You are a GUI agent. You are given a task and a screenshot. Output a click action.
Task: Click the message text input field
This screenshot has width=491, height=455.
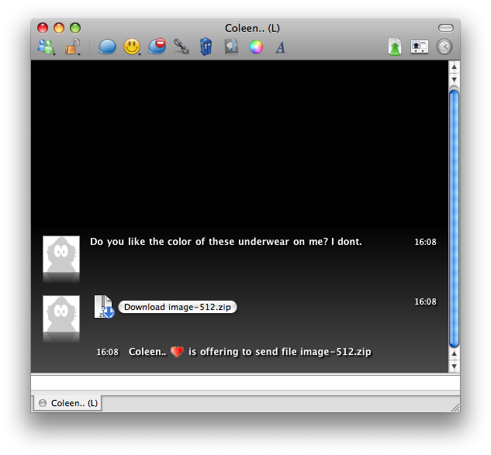point(245,383)
